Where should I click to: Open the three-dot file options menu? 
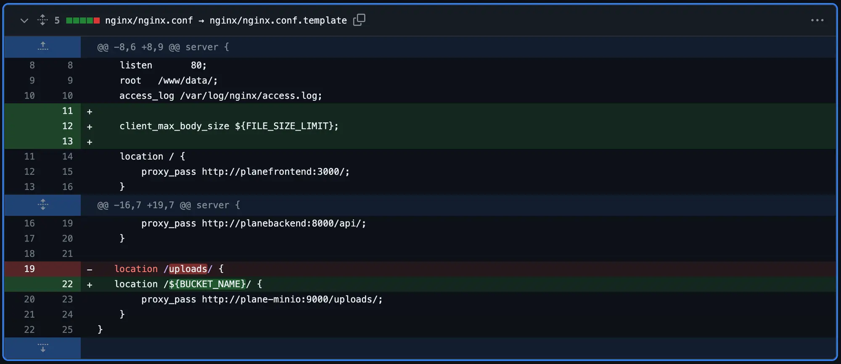817,20
